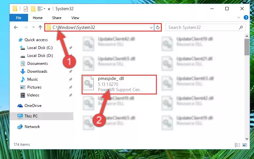254x159 pixels.
Task: Click the This PC monitor icon
Action: pyautogui.click(x=20, y=116)
